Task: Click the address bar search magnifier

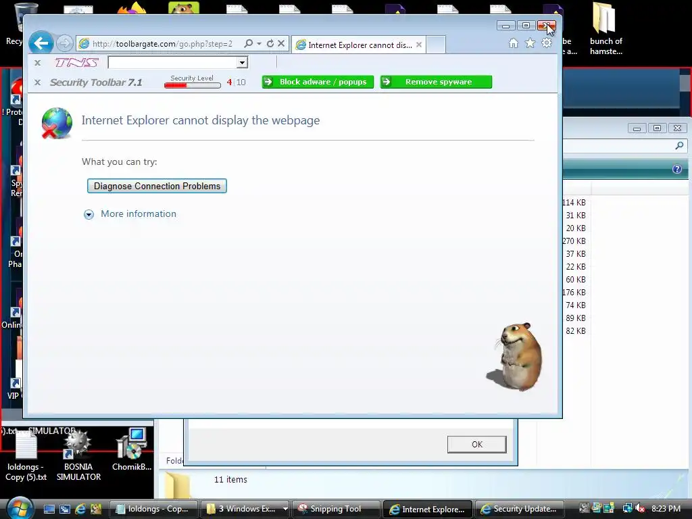Action: click(x=249, y=43)
